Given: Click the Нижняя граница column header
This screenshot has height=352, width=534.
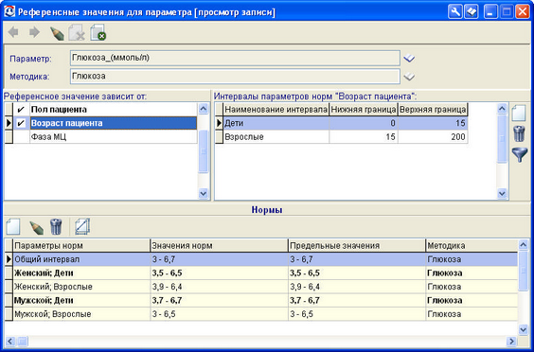Looking at the screenshot, I should click(x=364, y=110).
